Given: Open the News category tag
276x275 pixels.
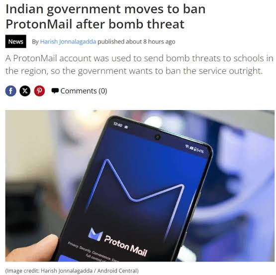Looking at the screenshot, I should click(16, 41).
